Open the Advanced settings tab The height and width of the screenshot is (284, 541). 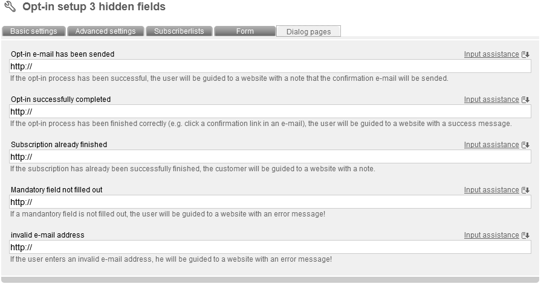[x=105, y=31]
